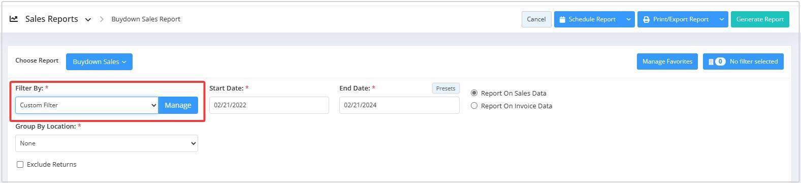Open the Custom Filter select box
Image resolution: width=801 pixels, height=183 pixels.
pyautogui.click(x=87, y=105)
